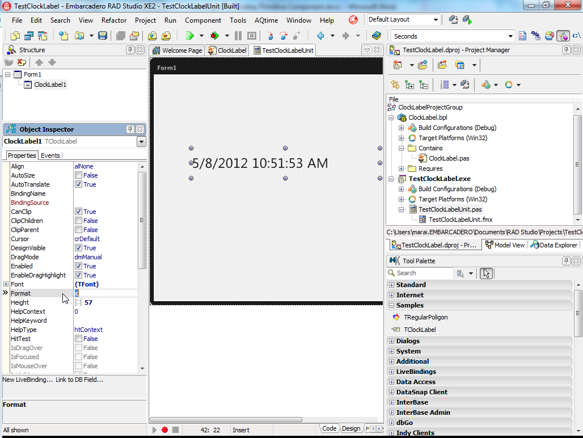Open the Component menu
Image resolution: width=583 pixels, height=438 pixels.
tap(202, 20)
